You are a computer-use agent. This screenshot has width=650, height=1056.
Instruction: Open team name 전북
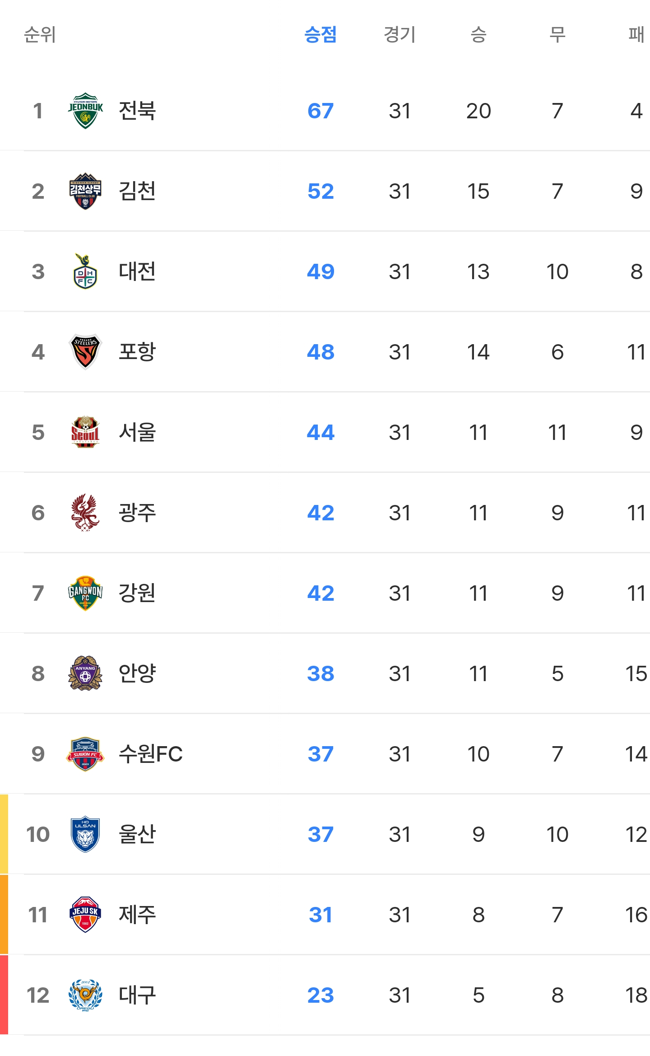pos(137,111)
